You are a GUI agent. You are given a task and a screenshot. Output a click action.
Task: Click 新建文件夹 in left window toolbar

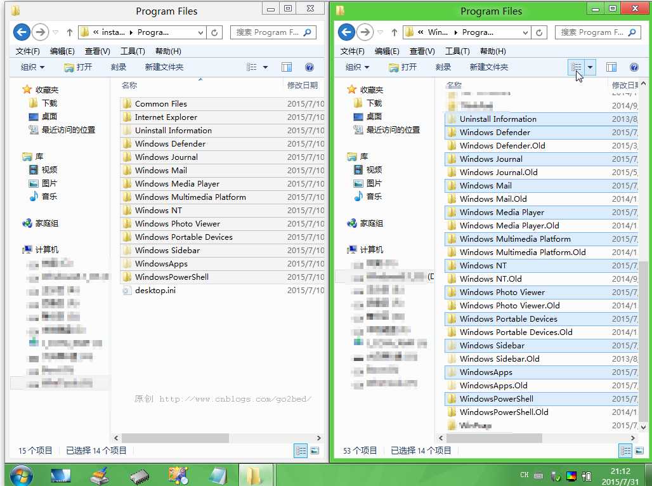(x=164, y=67)
